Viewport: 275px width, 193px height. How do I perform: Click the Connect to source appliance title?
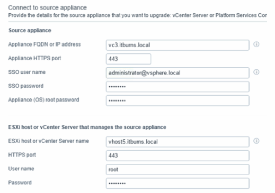[x=47, y=8]
